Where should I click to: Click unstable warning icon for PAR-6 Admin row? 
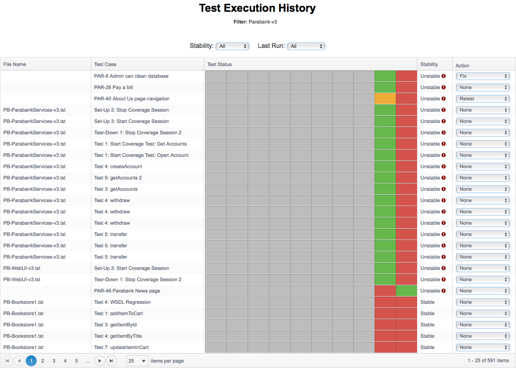444,76
